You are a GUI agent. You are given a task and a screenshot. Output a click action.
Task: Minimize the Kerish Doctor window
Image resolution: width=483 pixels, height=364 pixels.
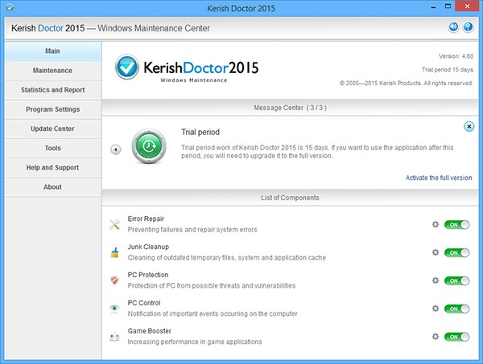tap(433, 6)
